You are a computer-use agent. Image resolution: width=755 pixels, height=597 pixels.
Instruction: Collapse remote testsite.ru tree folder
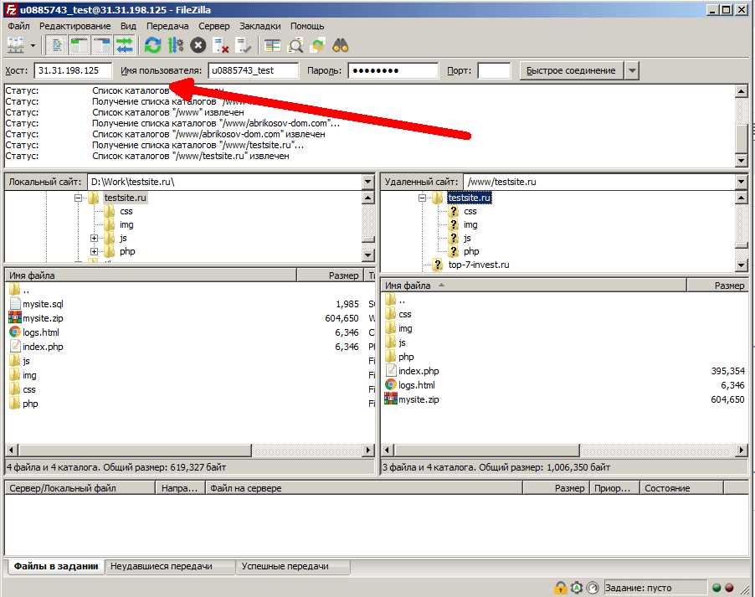pyautogui.click(x=422, y=198)
